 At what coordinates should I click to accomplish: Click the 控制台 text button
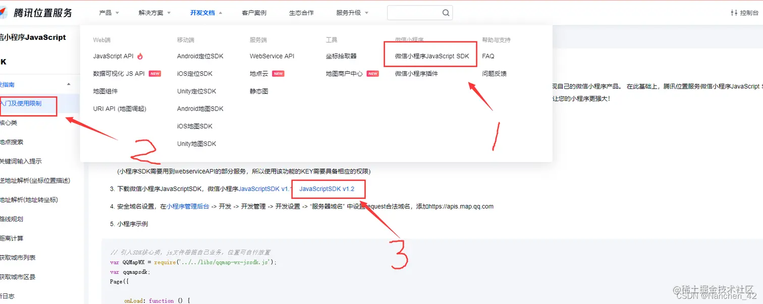tap(749, 13)
